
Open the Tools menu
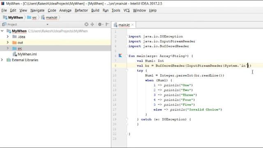[116, 10]
